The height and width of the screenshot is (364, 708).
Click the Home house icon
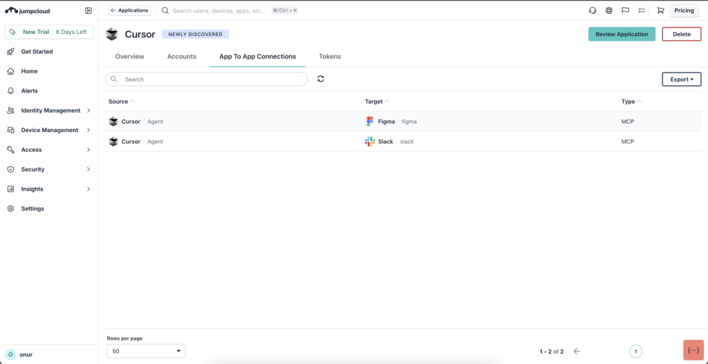(x=11, y=71)
